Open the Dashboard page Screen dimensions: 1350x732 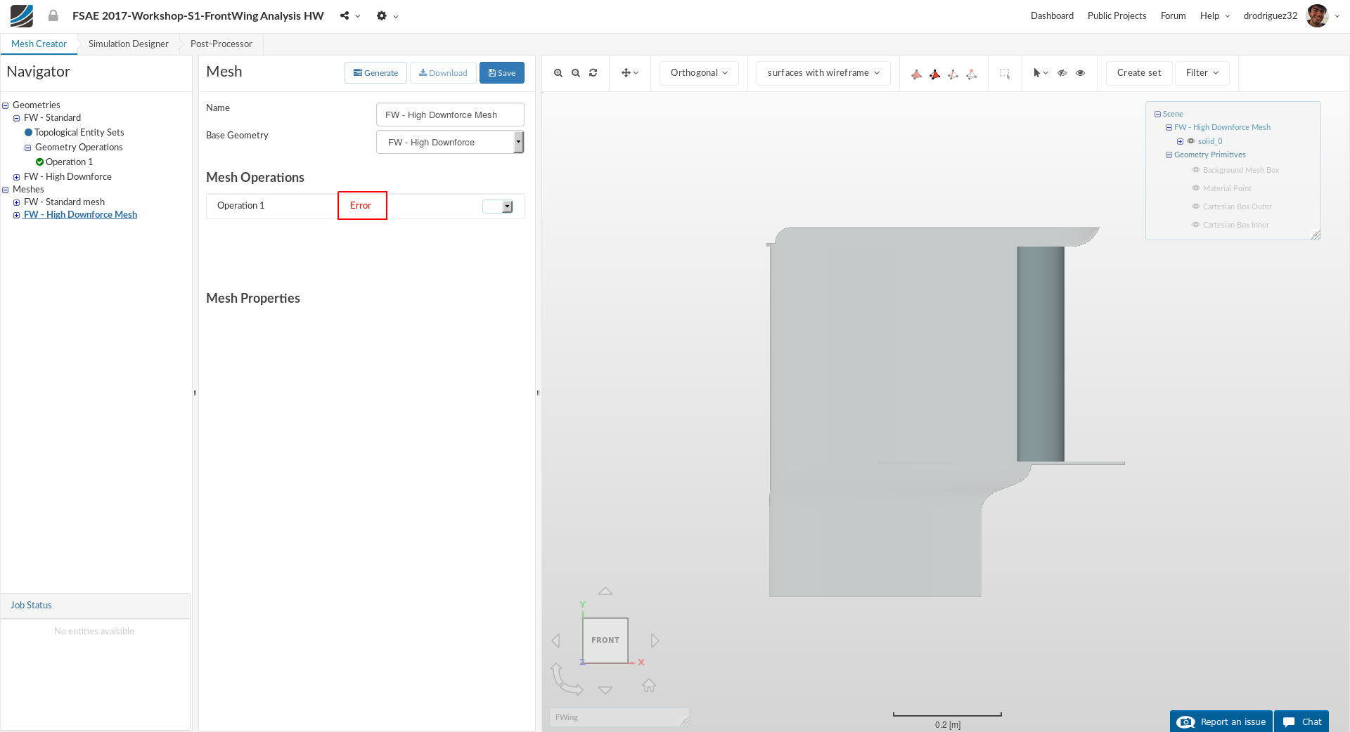[1052, 15]
